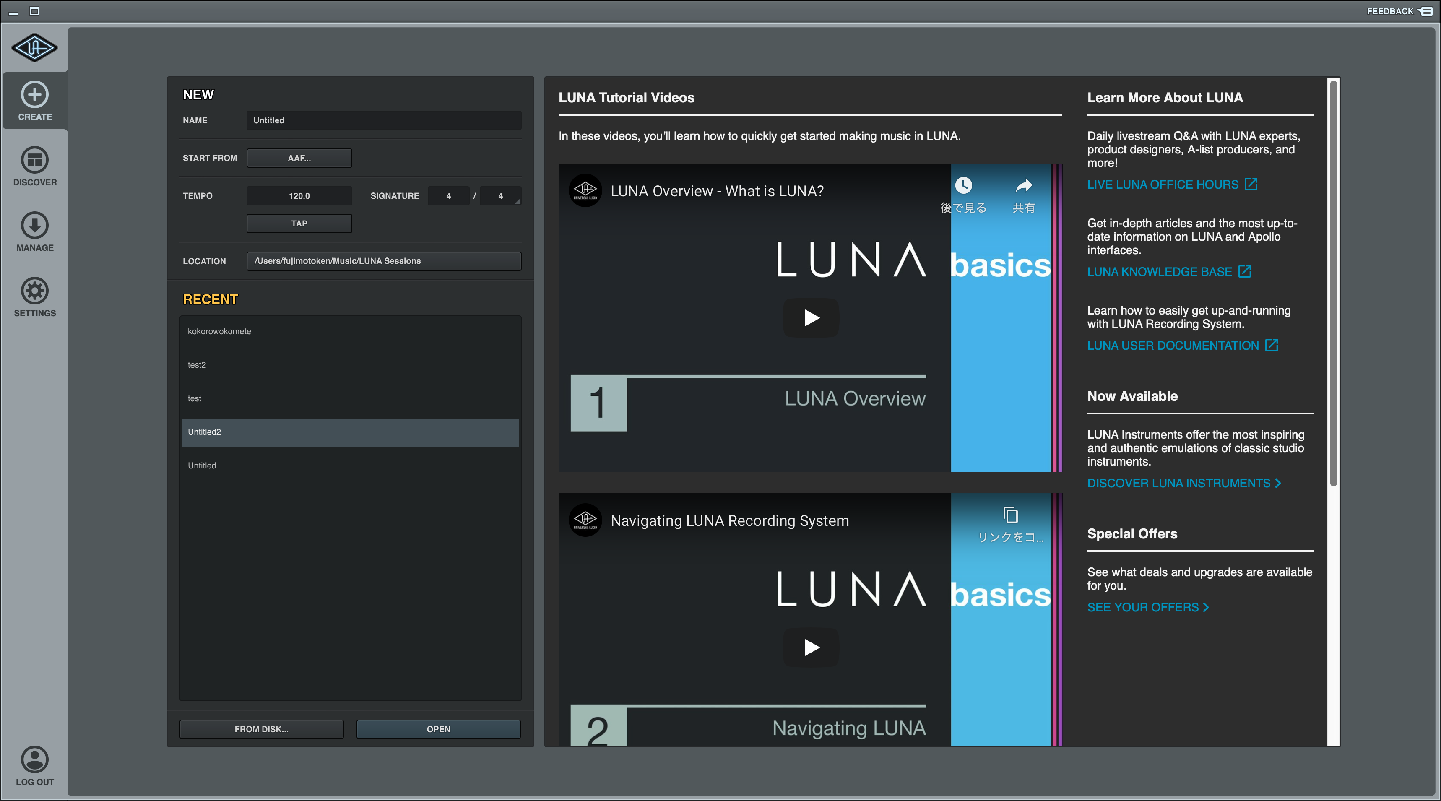The image size is (1441, 801).
Task: Click Share arrow icon on LUNA Overview video
Action: coord(1024,185)
